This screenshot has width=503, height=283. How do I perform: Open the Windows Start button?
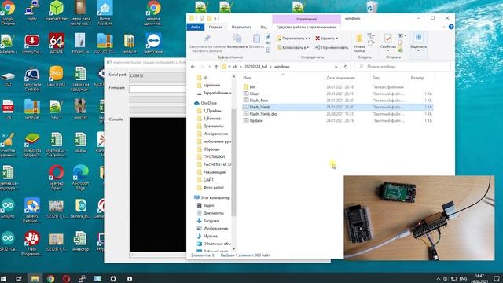click(x=4, y=279)
